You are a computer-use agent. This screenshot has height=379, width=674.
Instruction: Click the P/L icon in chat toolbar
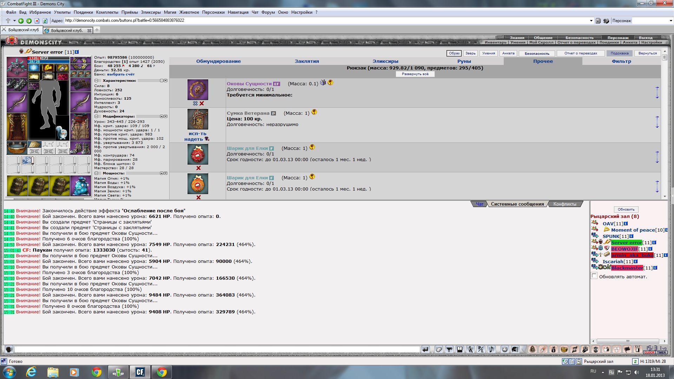coord(481,349)
